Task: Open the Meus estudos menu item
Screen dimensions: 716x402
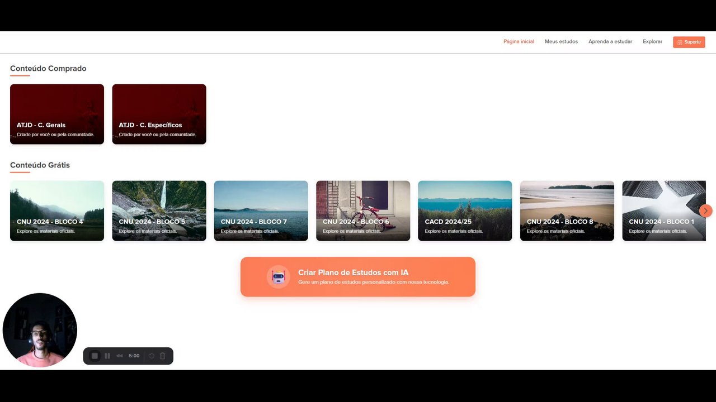Action: (x=561, y=42)
